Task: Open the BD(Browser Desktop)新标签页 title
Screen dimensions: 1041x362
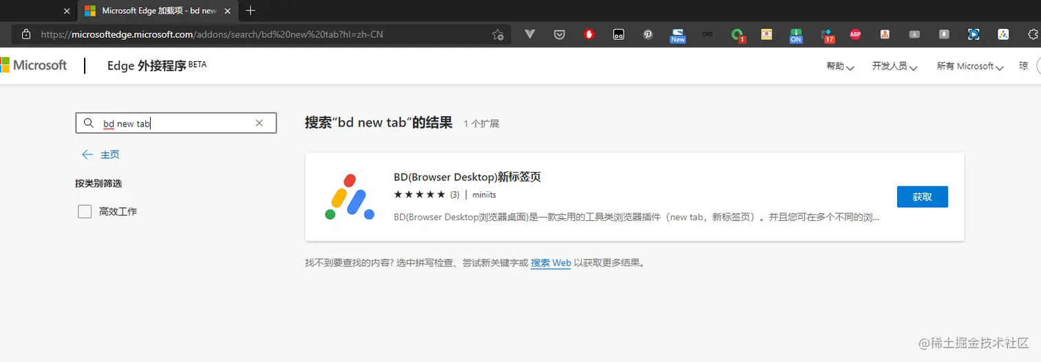Action: (x=467, y=177)
